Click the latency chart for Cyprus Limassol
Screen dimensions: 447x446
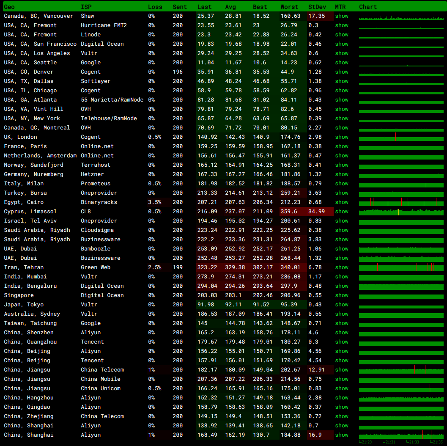tap(401, 211)
